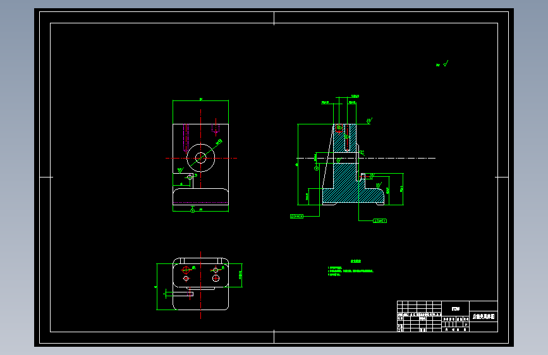Image resolution: width=548 pixels, height=355 pixels.
Task: Select the small hole in front view's lower-left notch
Action: 190,177
